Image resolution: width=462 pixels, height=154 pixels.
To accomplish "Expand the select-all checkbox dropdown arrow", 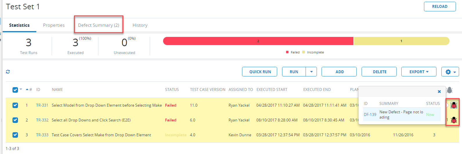I will point(21,89).
